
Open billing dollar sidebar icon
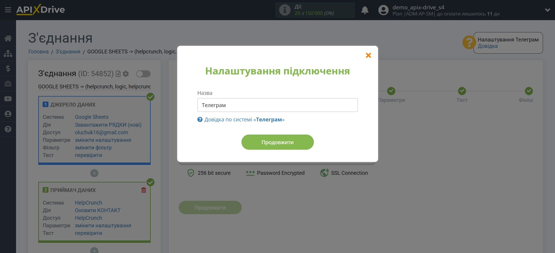coord(8,69)
